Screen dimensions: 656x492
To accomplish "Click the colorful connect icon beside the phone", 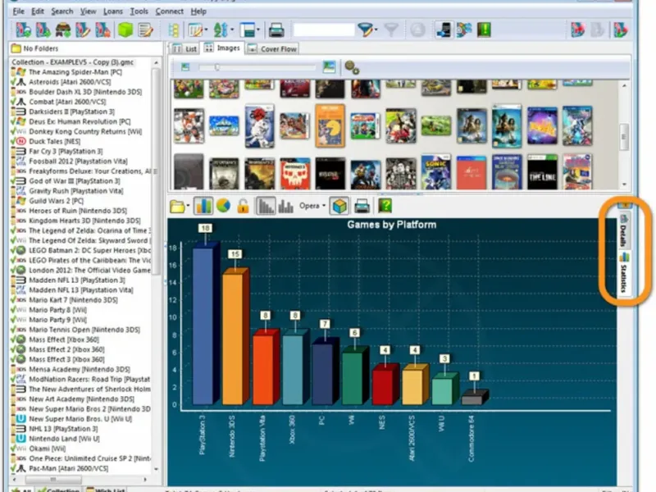I will click(x=464, y=30).
